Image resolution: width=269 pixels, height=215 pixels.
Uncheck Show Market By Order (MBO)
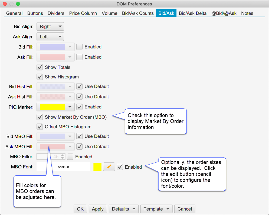tap(40, 117)
